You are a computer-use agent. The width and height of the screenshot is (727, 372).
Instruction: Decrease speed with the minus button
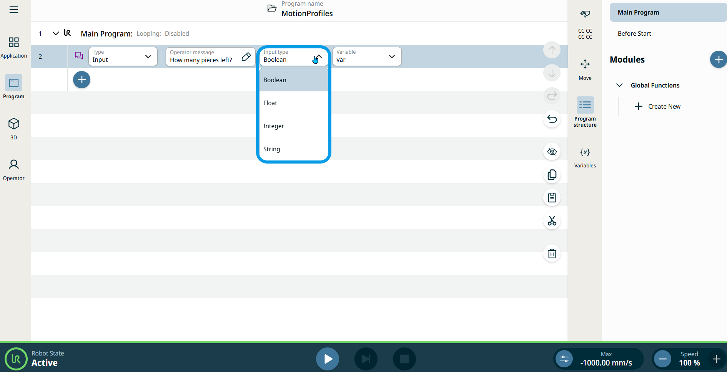[662, 359]
